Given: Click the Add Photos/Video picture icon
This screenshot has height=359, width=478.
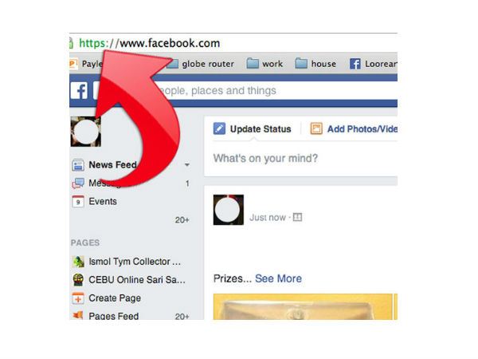Looking at the screenshot, I should click(316, 128).
